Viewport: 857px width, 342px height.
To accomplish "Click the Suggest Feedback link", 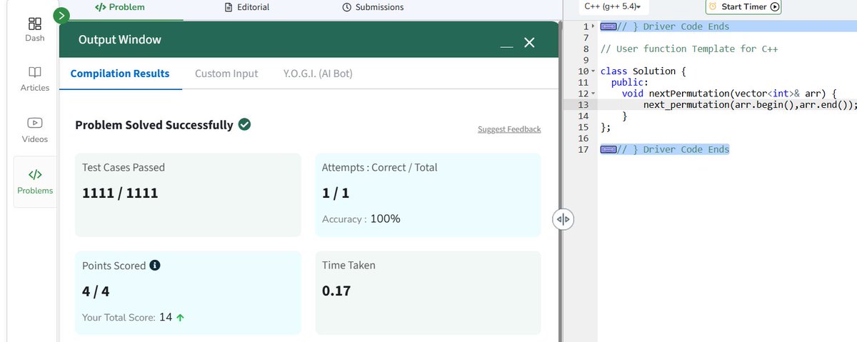I will [509, 129].
